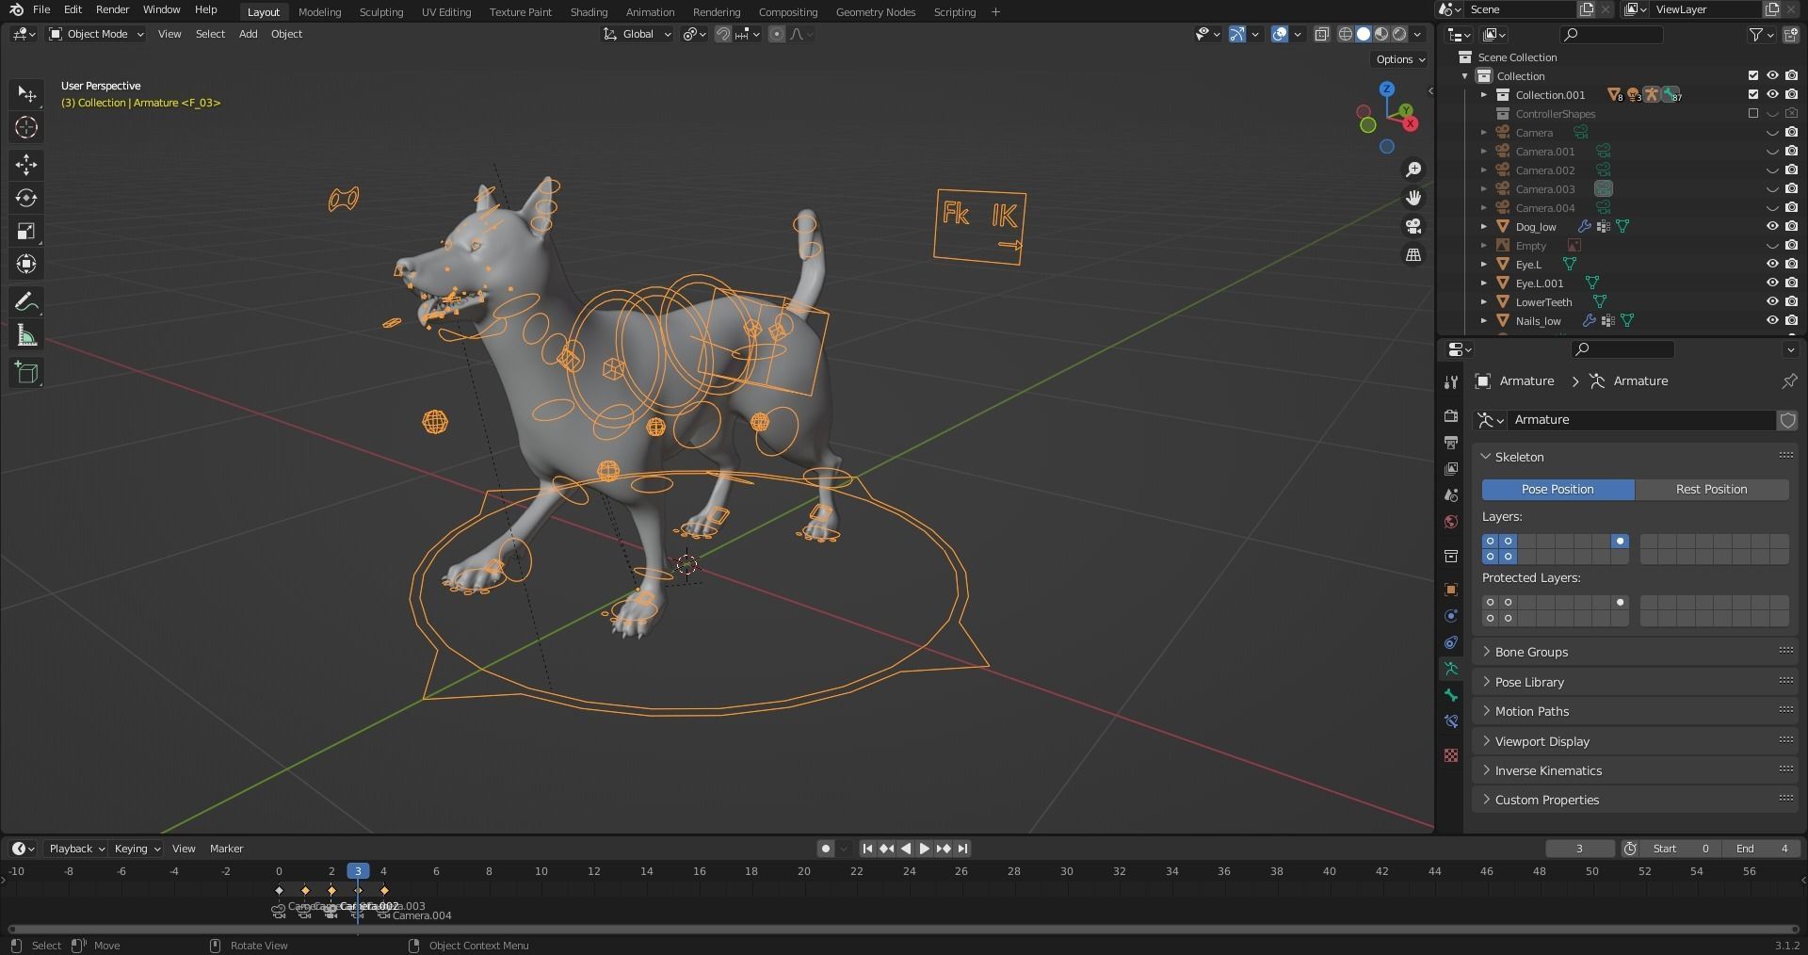Viewport: 1808px width, 955px height.
Task: Switch to Geometry Nodes workspace tab
Action: pos(875,12)
